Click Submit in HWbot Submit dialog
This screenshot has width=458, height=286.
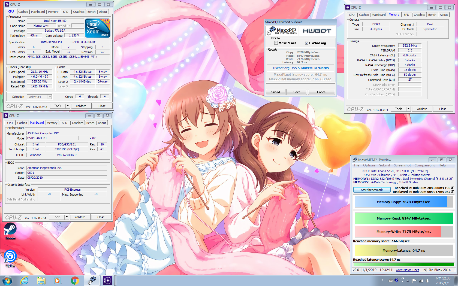click(276, 92)
